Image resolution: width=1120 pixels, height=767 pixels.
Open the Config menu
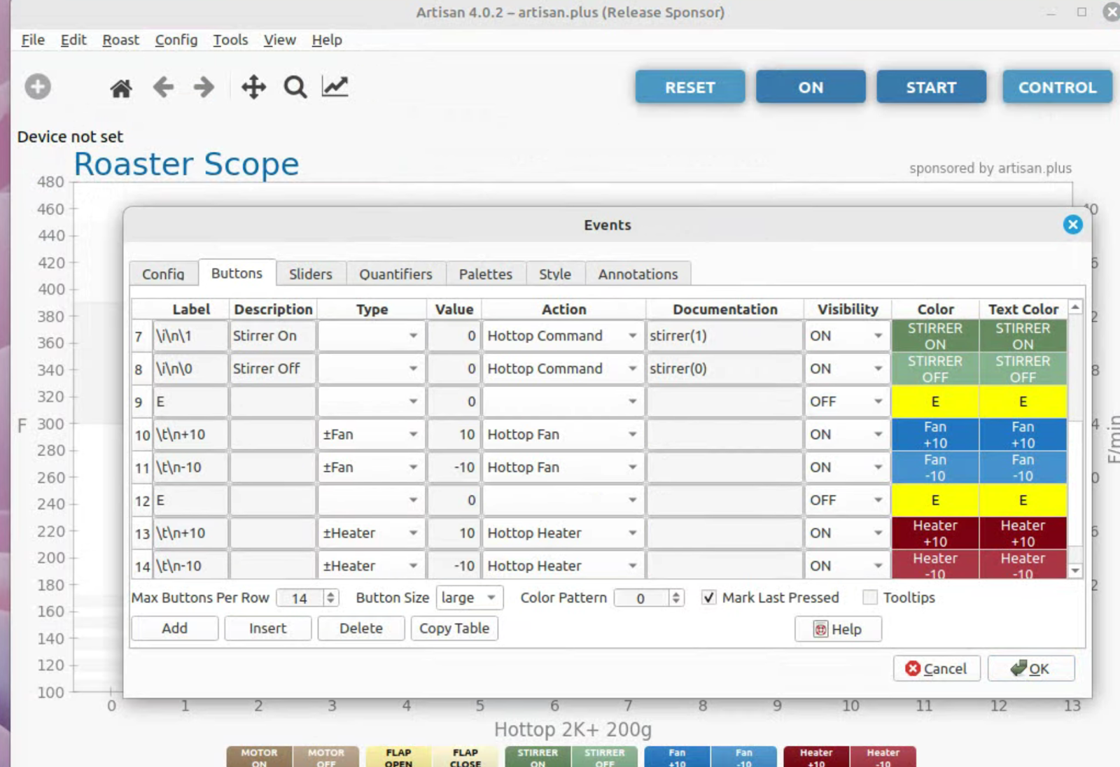176,40
